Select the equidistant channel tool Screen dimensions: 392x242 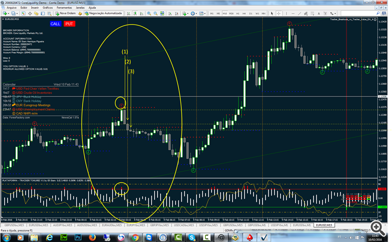(x=306, y=14)
